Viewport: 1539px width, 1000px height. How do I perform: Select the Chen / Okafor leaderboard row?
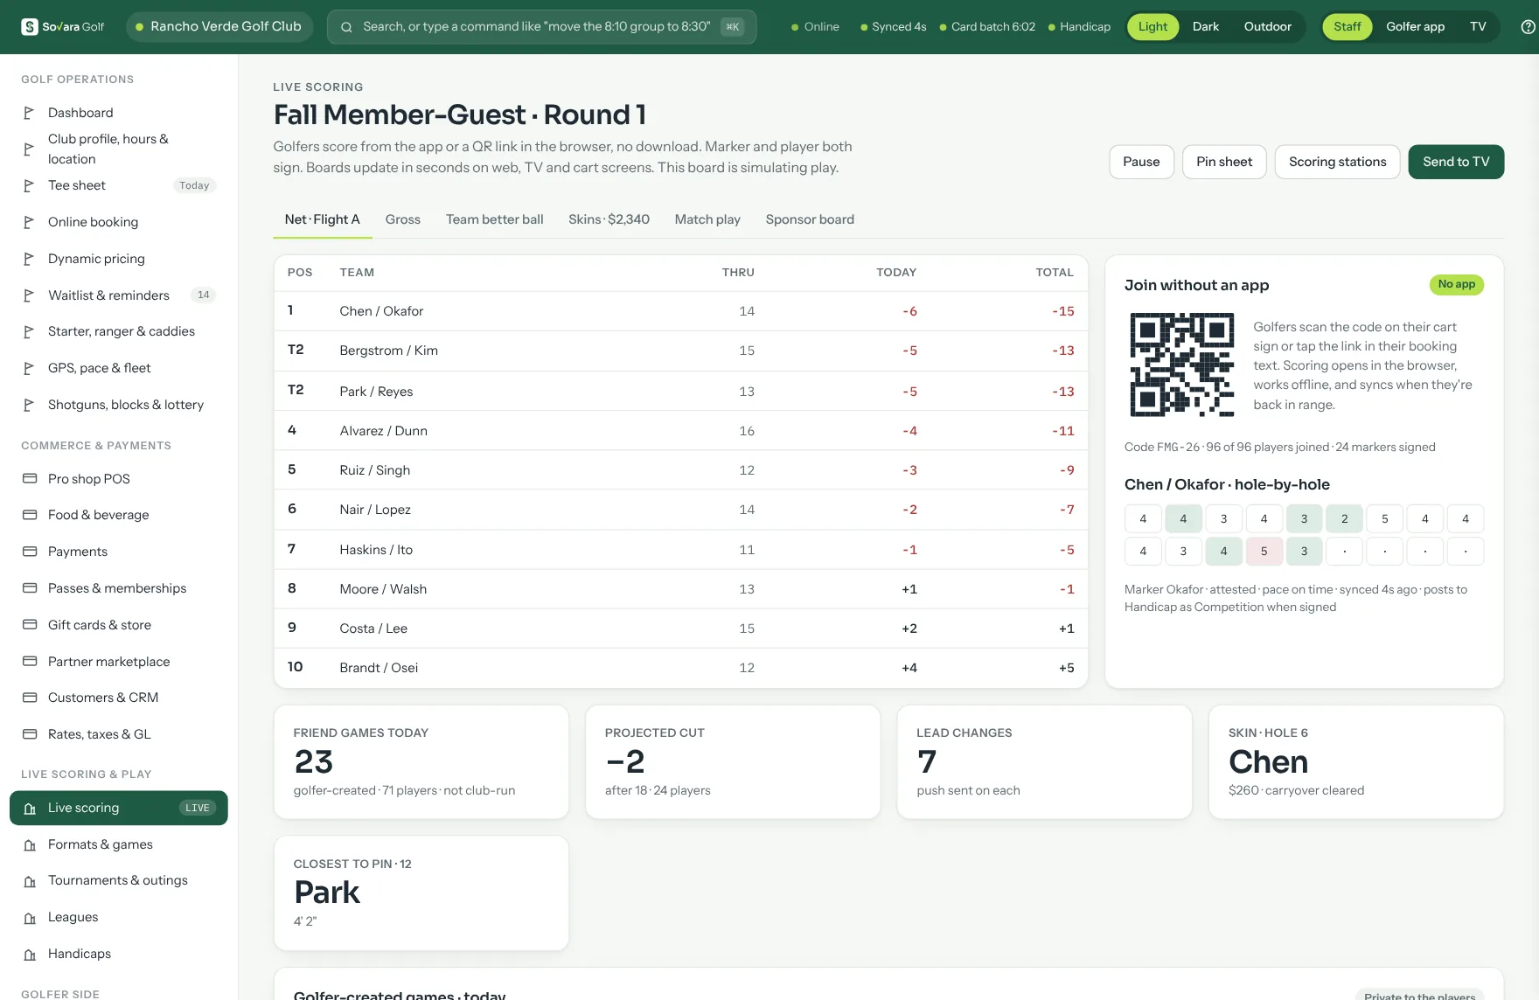coord(680,311)
